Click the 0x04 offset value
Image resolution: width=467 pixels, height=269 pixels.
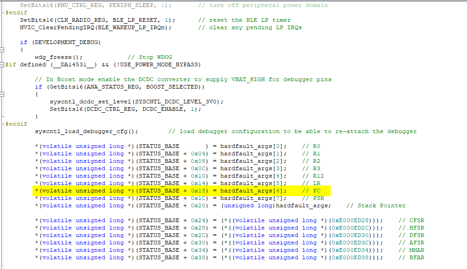click(198, 154)
